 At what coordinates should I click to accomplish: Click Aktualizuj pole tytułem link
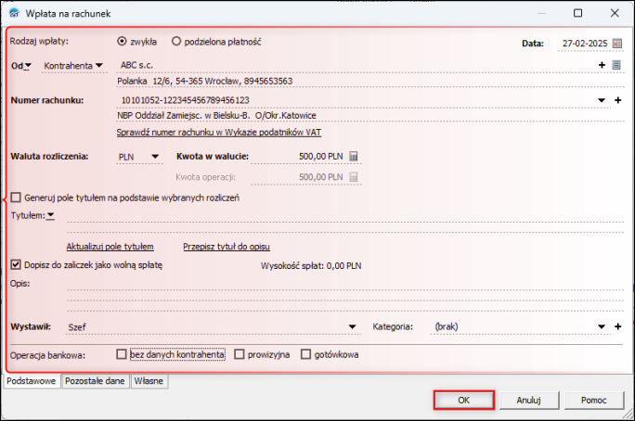pos(110,247)
